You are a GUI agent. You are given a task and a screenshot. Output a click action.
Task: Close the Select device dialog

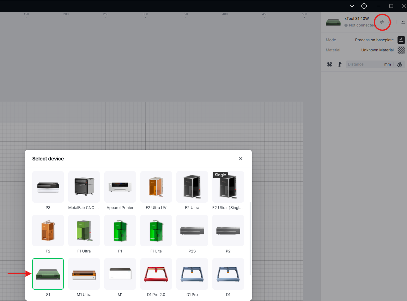[241, 159]
